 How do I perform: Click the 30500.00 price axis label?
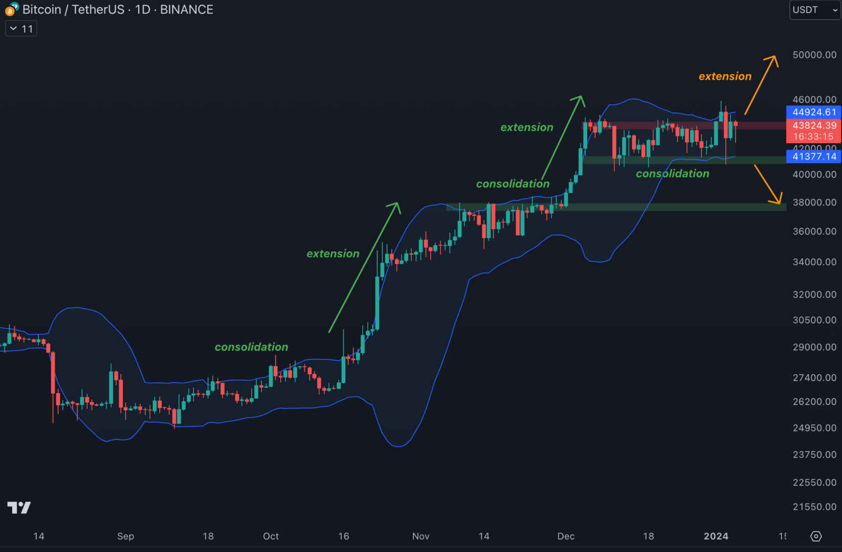click(814, 320)
